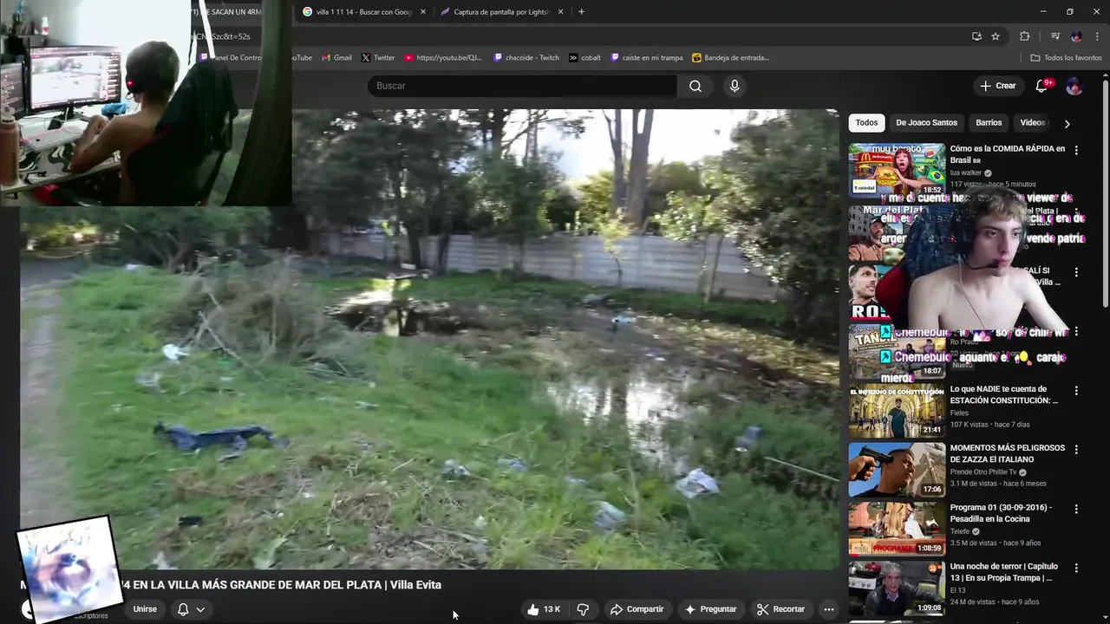Open the subscription bell notification dropdown
1110x624 pixels.
click(x=191, y=609)
